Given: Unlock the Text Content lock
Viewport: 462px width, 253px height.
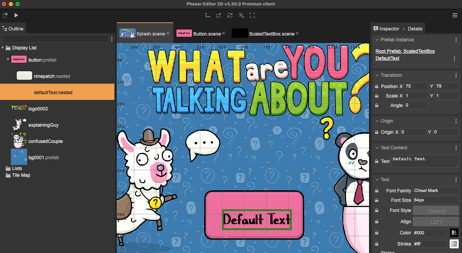Looking at the screenshot, I should pyautogui.click(x=377, y=161).
